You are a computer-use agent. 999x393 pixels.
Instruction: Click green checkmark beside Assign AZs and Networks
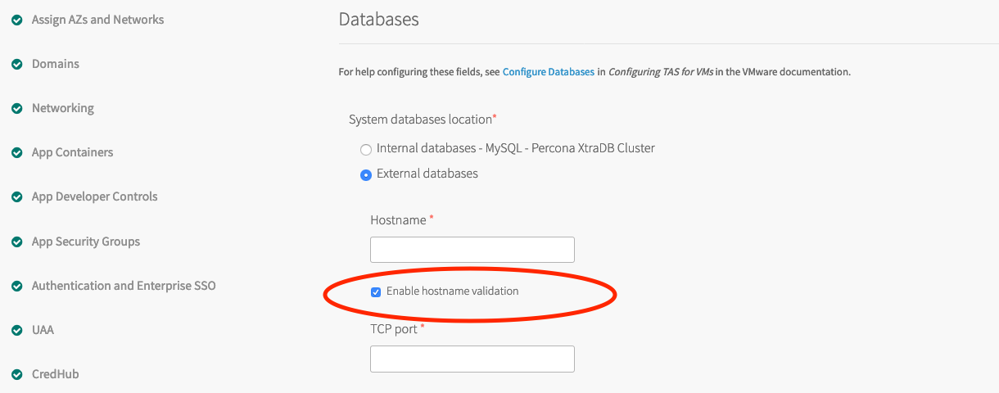(16, 20)
